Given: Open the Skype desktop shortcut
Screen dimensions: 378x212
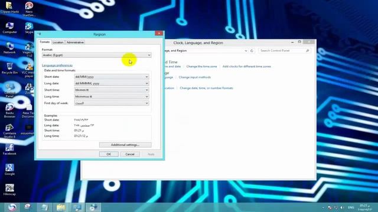Looking at the screenshot, I should pos(29,28).
